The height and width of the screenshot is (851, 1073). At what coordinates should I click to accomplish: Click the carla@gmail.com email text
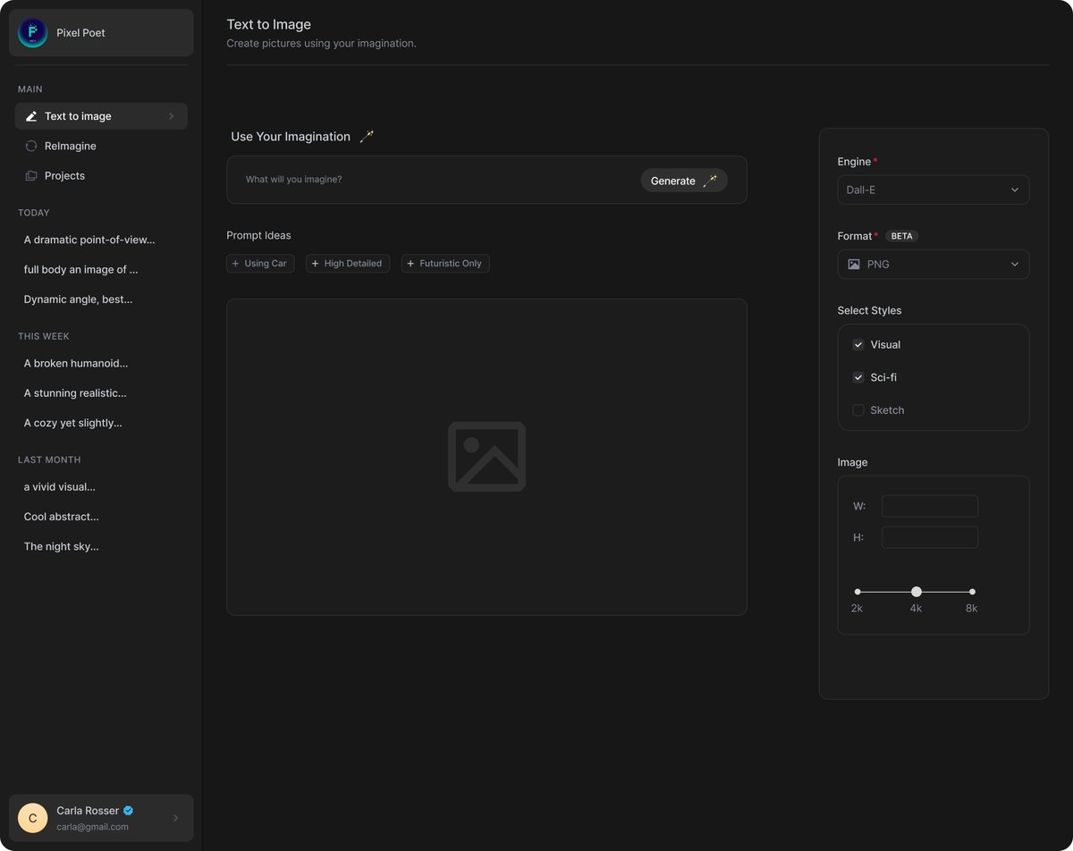pyautogui.click(x=93, y=827)
